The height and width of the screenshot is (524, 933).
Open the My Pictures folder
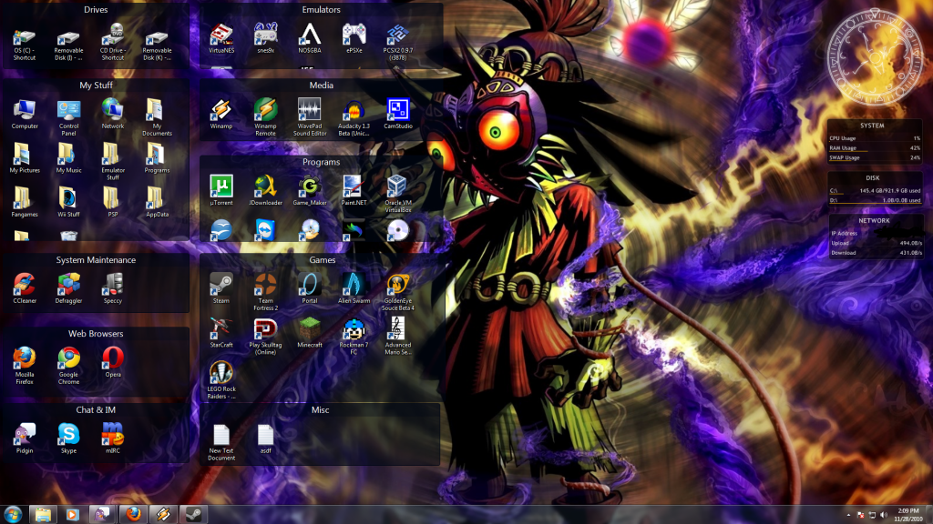tap(25, 158)
